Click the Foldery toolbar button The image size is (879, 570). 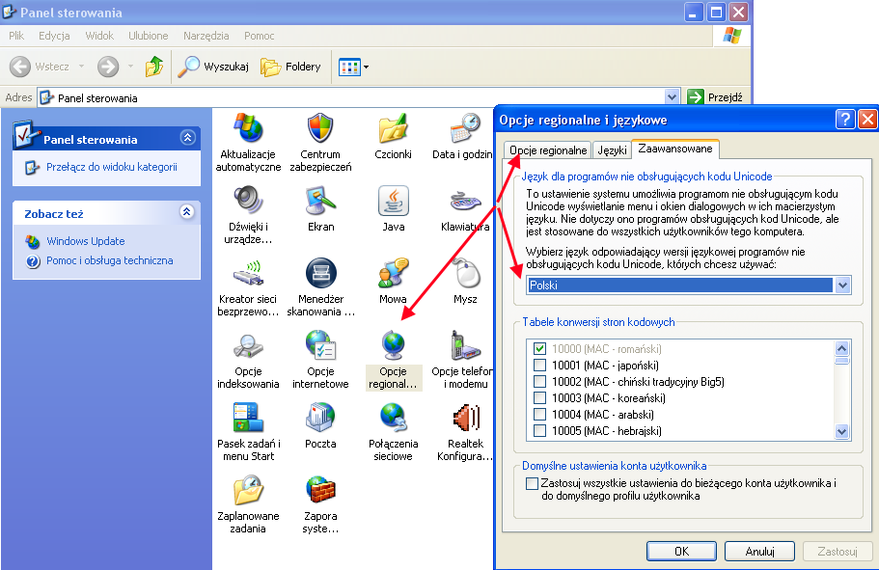(x=290, y=67)
